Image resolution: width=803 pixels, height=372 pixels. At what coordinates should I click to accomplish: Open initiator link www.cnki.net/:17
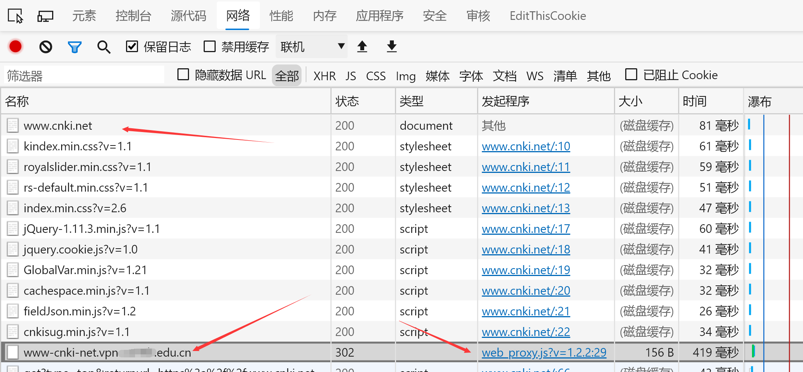pyautogui.click(x=526, y=229)
